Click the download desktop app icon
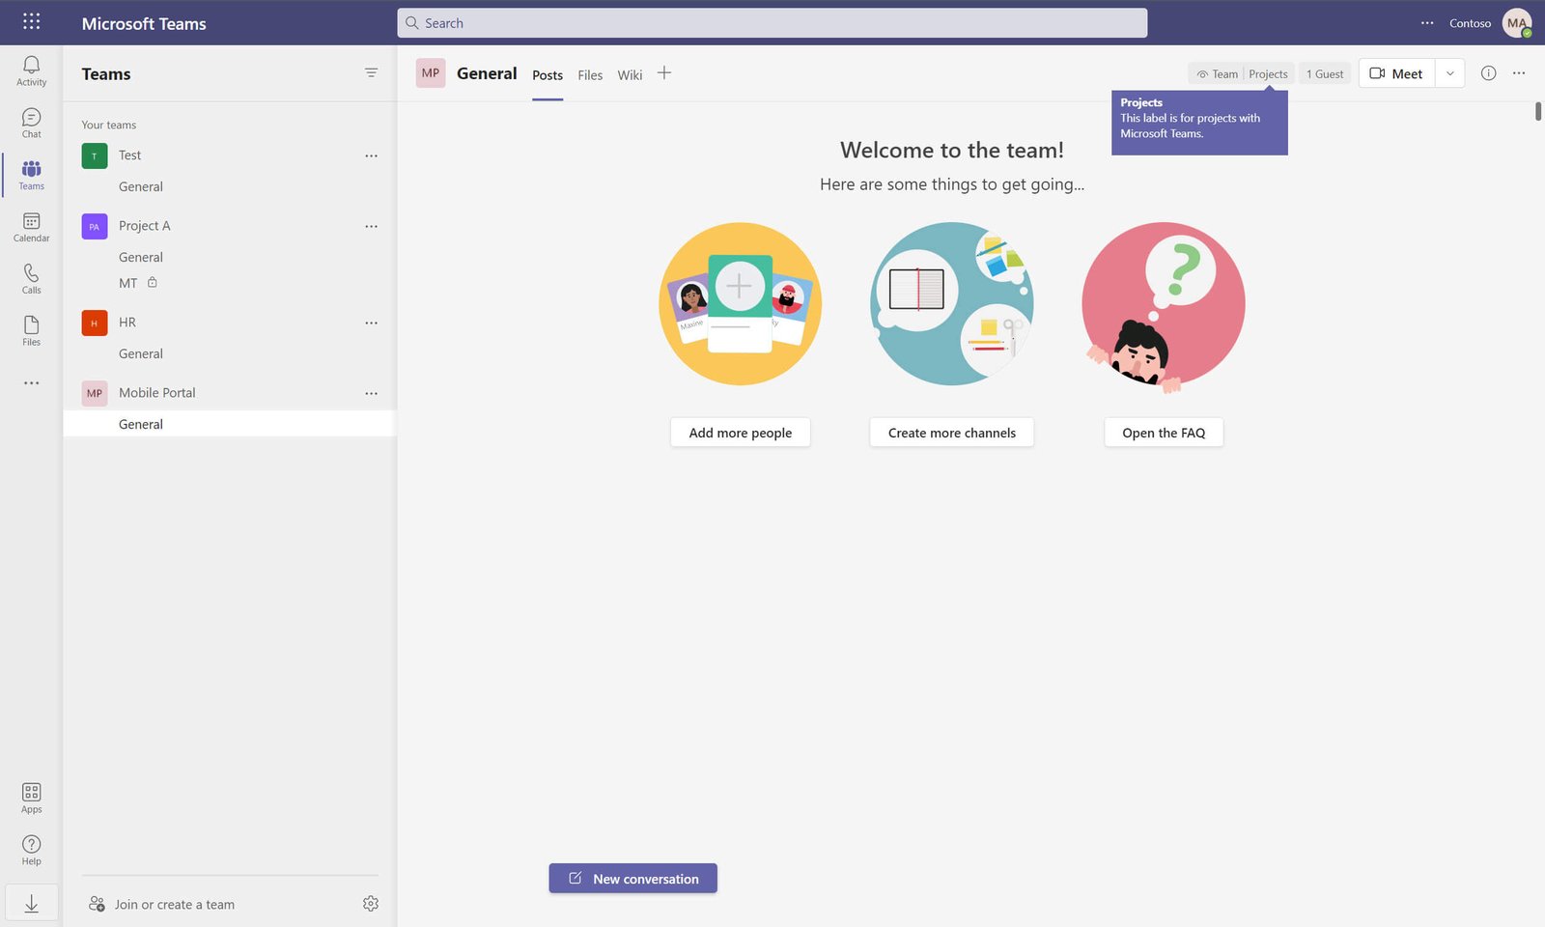 [x=31, y=903]
